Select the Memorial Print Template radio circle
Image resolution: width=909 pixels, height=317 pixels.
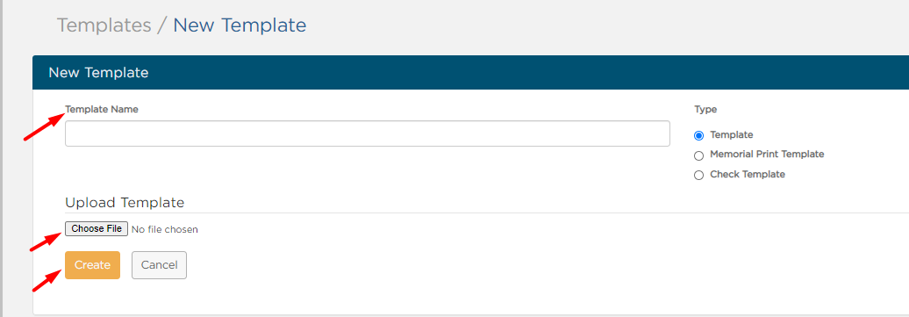click(698, 155)
